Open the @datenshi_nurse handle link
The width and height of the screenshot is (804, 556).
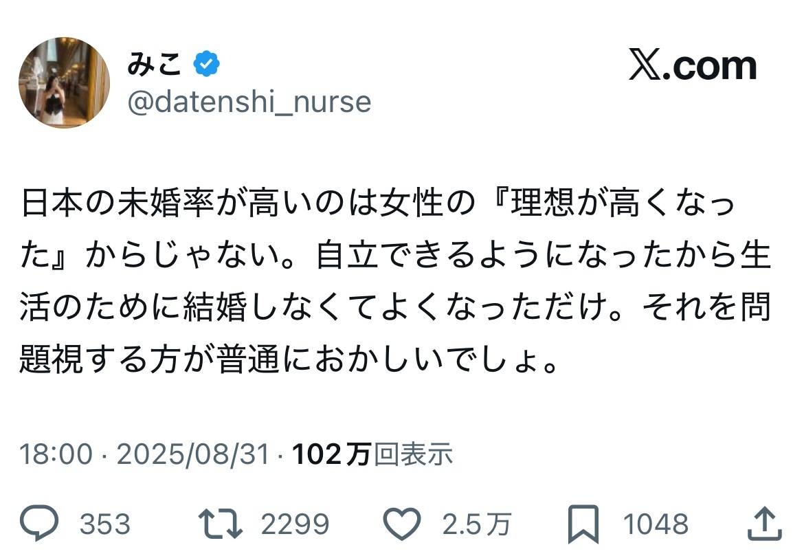249,102
